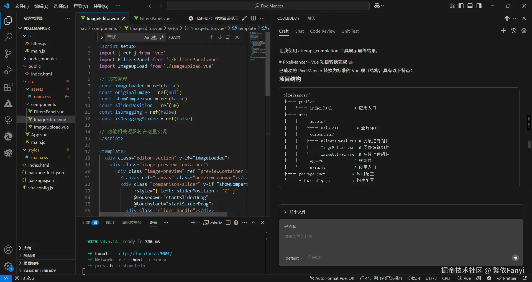Click Prettier in the status bar
The height and width of the screenshot is (282, 532).
point(507,278)
